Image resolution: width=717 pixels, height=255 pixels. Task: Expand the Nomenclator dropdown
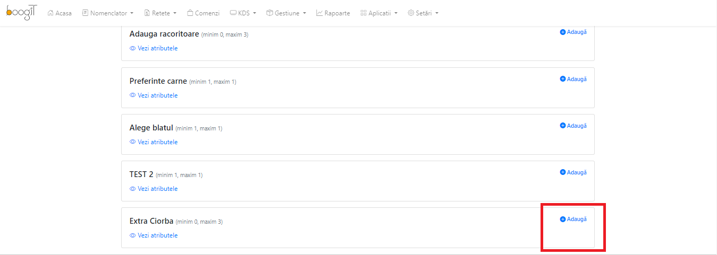coord(107,13)
